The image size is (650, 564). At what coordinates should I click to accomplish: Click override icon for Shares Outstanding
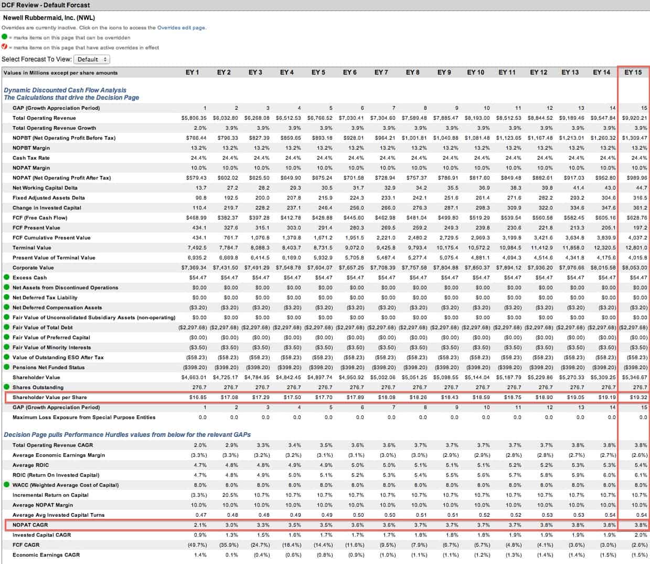tap(6, 387)
